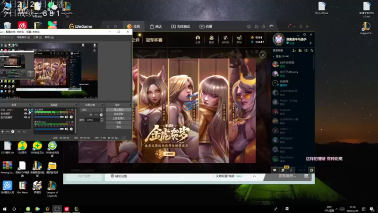
Task: Open OBS 工具(T) menu
Action: pyautogui.click(x=37, y=37)
